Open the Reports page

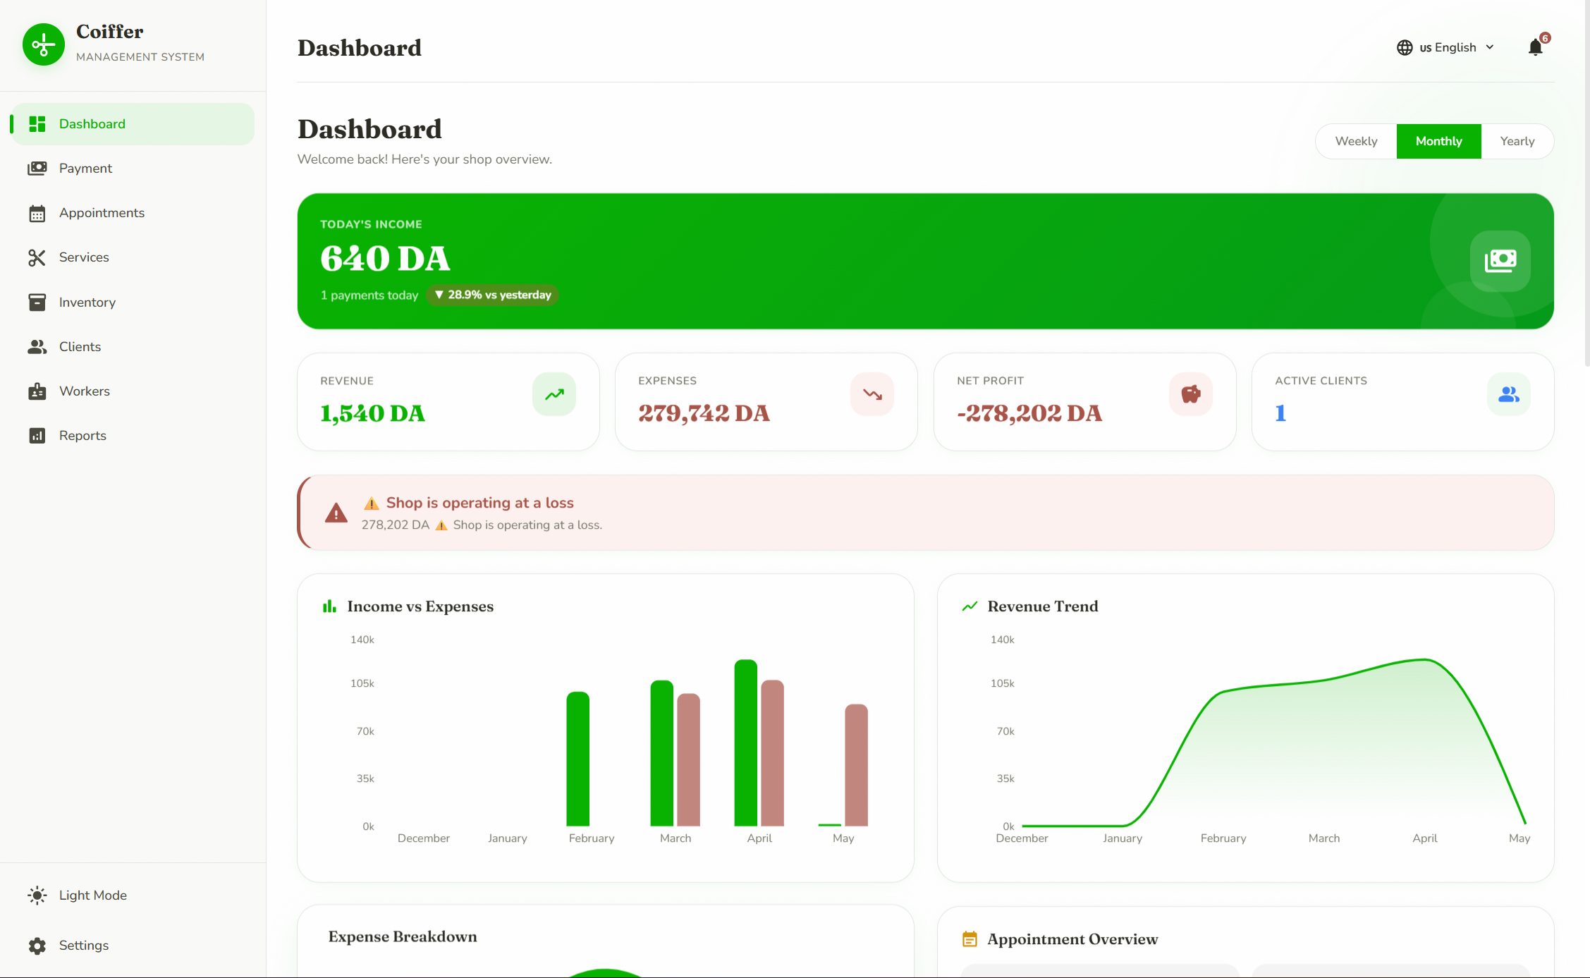pyautogui.click(x=133, y=436)
